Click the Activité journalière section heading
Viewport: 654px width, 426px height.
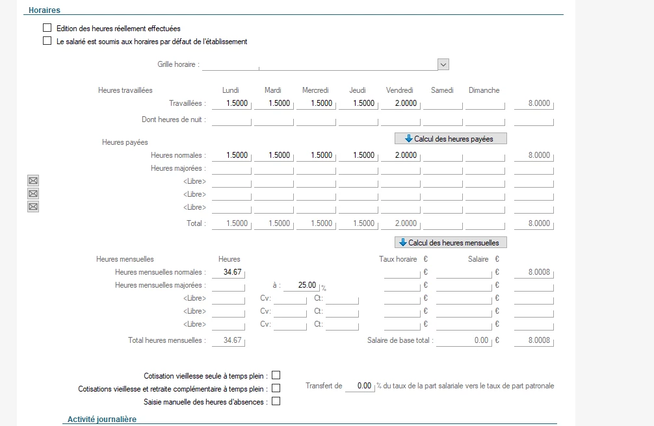[102, 420]
